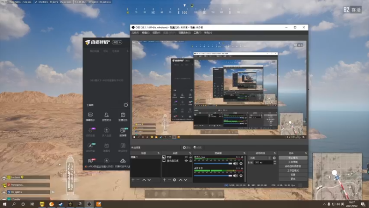Click the 开始录制 button
Screen dimensions: 369x208
coord(293,162)
